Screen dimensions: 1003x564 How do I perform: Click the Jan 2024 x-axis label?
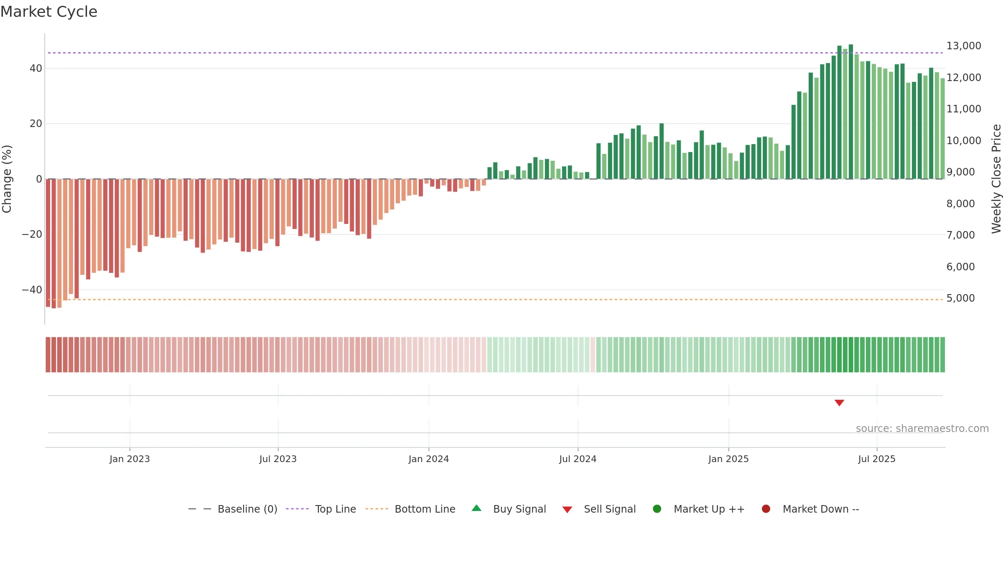point(429,459)
